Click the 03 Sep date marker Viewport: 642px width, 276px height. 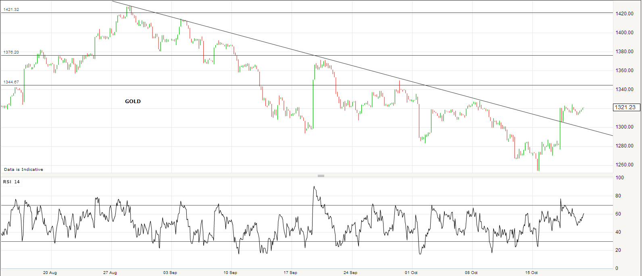pyautogui.click(x=170, y=273)
